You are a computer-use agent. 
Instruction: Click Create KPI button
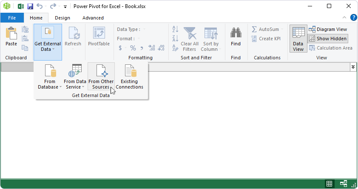pyautogui.click(x=266, y=39)
